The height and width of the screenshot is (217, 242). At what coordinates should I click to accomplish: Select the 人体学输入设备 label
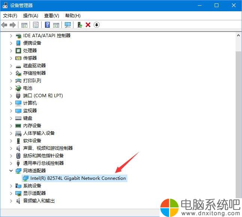pos(39,133)
